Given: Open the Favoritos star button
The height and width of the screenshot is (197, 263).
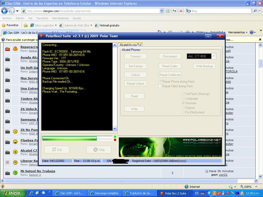Looking at the screenshot, I should (x=10, y=25).
